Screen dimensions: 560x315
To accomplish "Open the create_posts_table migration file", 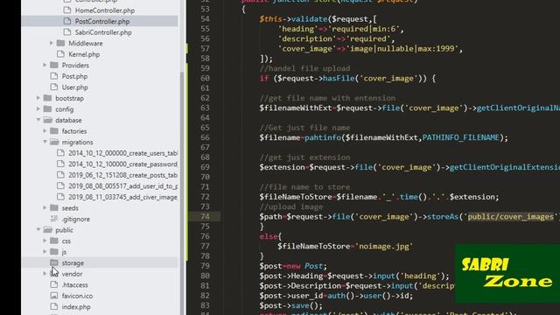I will click(x=122, y=175).
